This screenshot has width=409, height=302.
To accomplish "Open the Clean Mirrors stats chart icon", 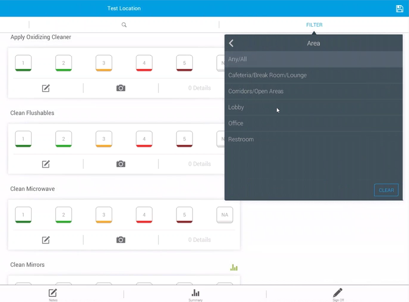I will 234,267.
